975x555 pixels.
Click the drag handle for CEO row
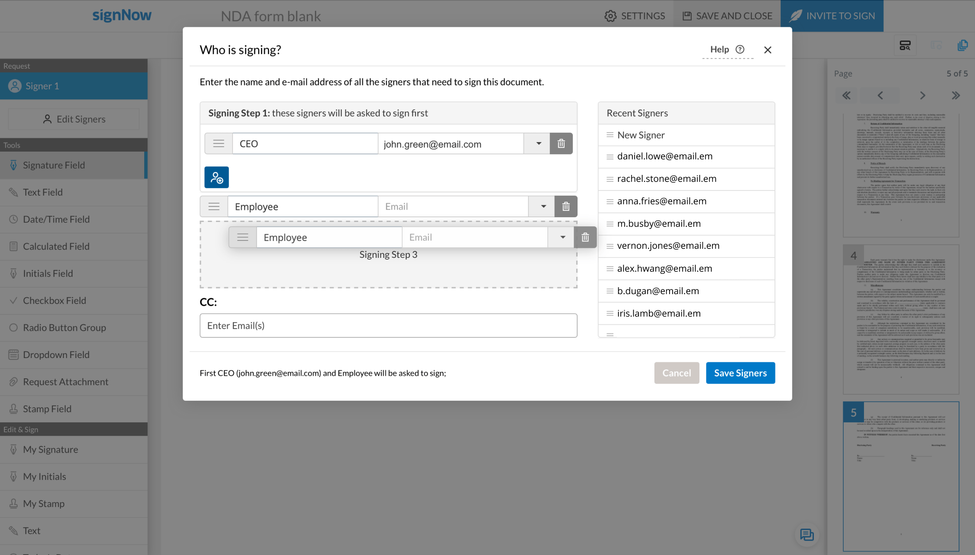pos(219,143)
